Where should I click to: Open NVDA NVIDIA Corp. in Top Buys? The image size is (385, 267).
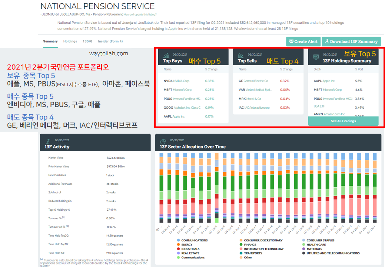pos(176,81)
